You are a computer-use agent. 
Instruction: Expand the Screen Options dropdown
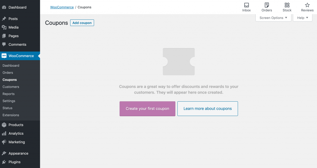pyautogui.click(x=273, y=18)
